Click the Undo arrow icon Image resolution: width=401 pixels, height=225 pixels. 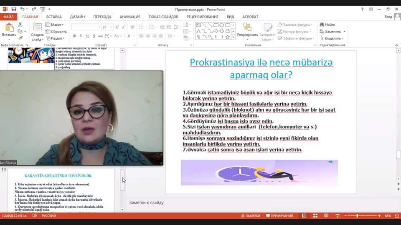click(22, 9)
